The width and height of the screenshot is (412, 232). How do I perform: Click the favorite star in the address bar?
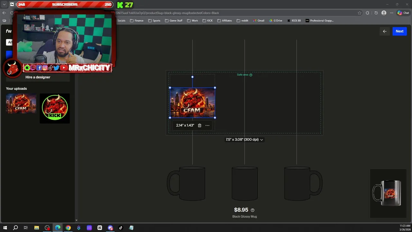(360, 13)
